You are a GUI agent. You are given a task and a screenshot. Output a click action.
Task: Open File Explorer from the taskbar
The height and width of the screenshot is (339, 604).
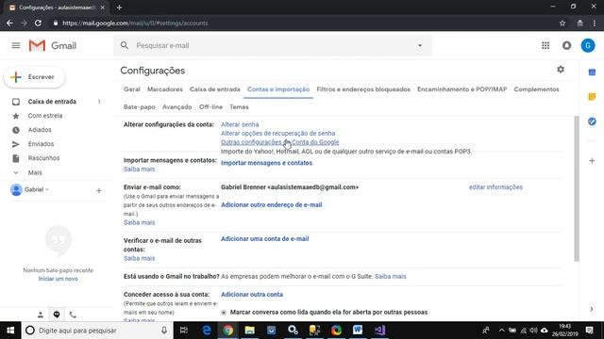click(249, 331)
